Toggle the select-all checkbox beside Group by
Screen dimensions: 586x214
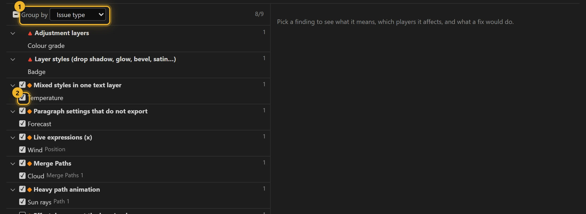click(16, 14)
